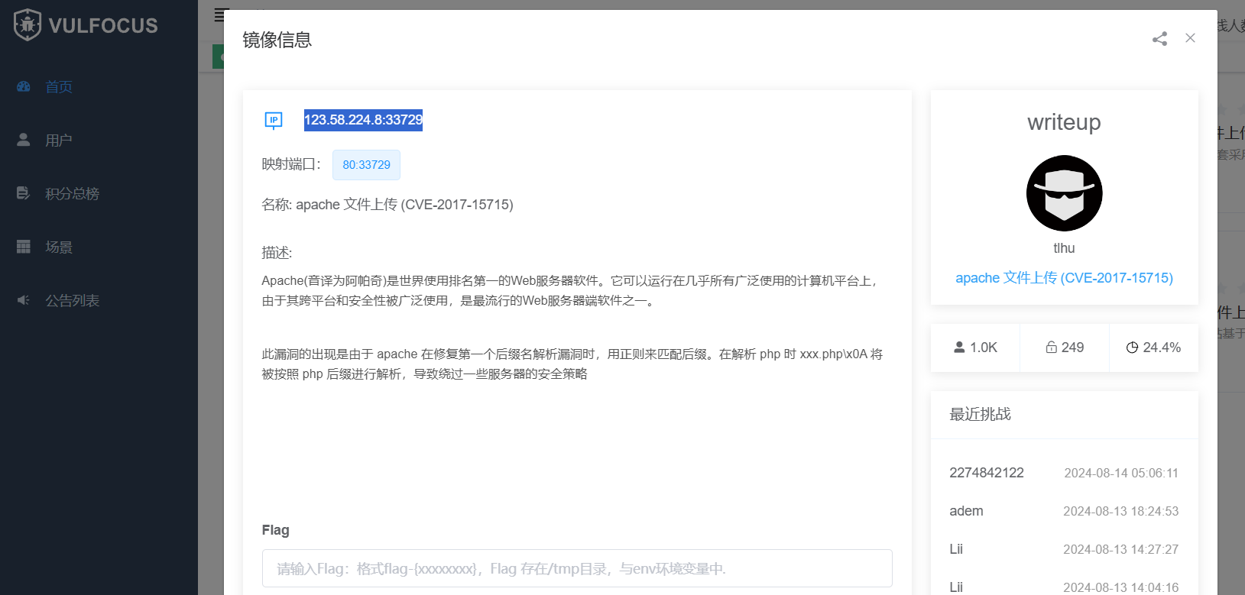
Task: Click the user count icon near 1.0K
Action: coord(959,348)
